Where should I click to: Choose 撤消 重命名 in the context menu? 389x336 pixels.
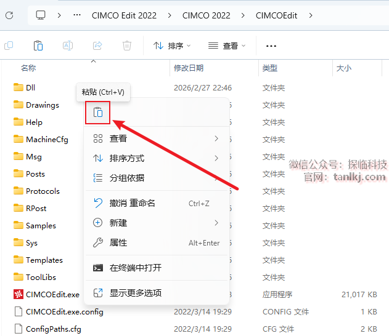[157, 203]
